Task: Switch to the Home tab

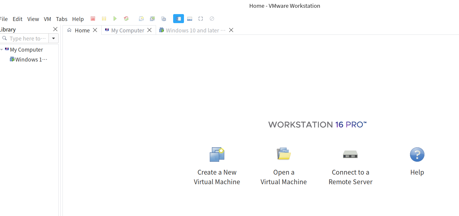Action: tap(82, 30)
